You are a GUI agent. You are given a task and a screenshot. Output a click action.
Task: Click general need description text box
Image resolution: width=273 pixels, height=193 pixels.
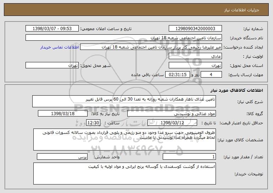coord(124,101)
